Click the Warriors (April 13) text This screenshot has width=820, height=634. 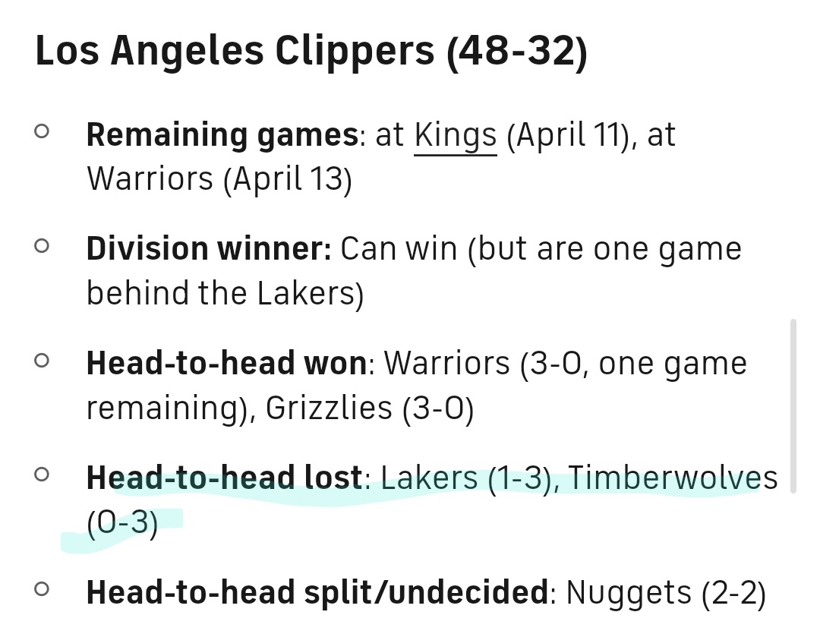point(219,180)
